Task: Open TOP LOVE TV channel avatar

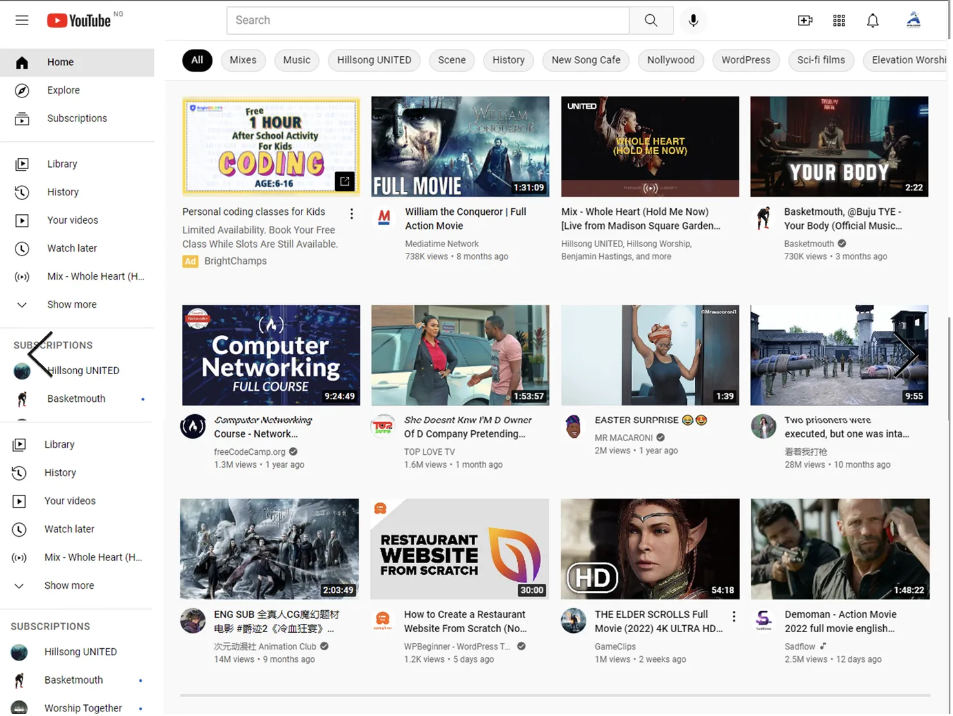Action: pyautogui.click(x=384, y=427)
